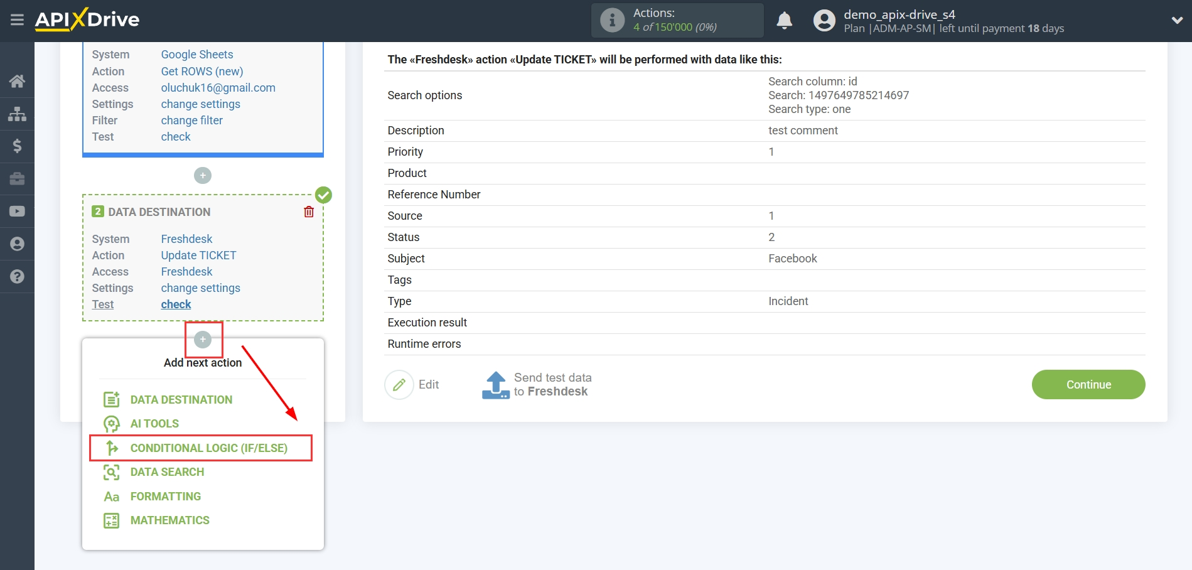
Task: Click change filter link
Action: tap(192, 121)
